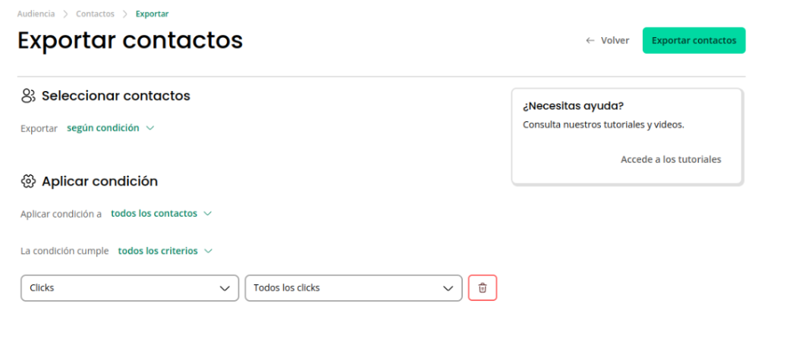
Task: Open the 'todos los criterios' dropdown
Action: click(x=165, y=251)
